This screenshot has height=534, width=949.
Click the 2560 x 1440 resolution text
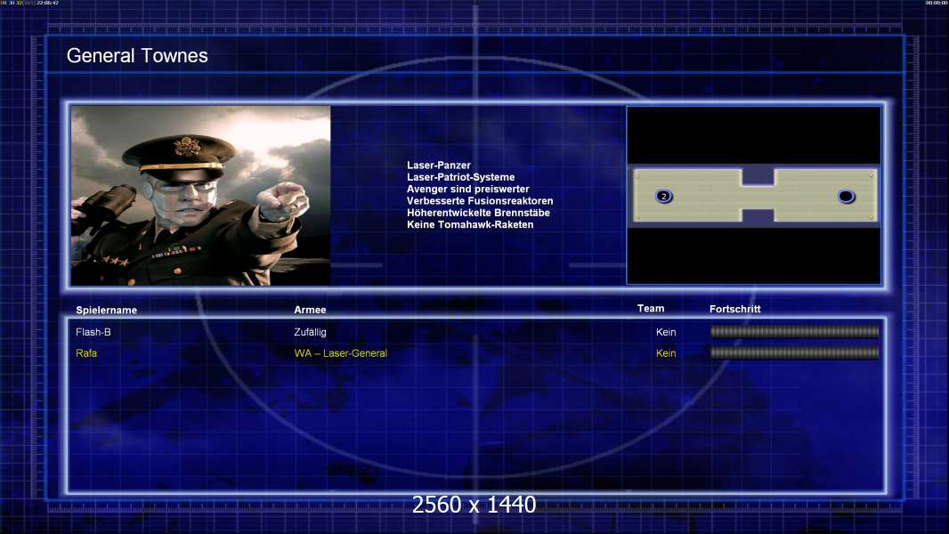click(x=474, y=505)
